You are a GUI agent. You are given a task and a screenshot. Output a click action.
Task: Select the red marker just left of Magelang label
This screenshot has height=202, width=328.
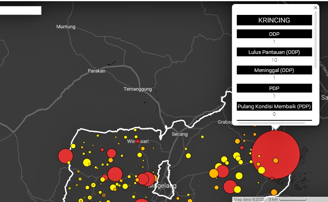point(142,179)
